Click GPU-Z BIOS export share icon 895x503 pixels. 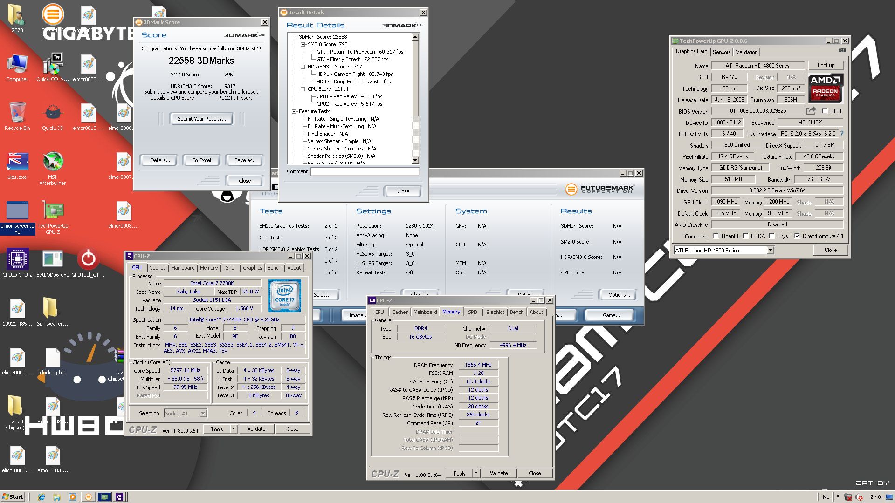812,111
